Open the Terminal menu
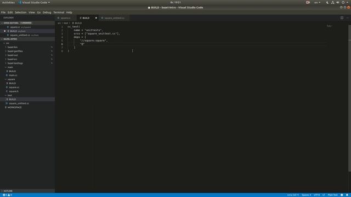 pos(59,12)
